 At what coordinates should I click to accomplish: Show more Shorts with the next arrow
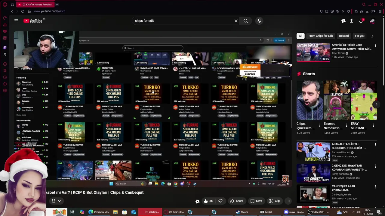pyautogui.click(x=376, y=104)
